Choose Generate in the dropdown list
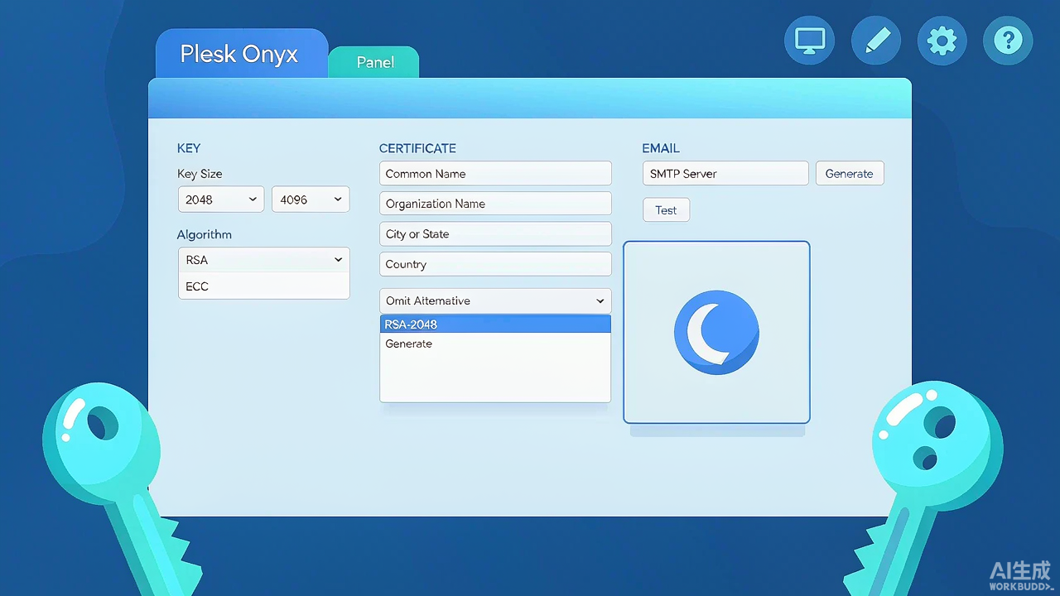Viewport: 1060px width, 596px height. 495,344
